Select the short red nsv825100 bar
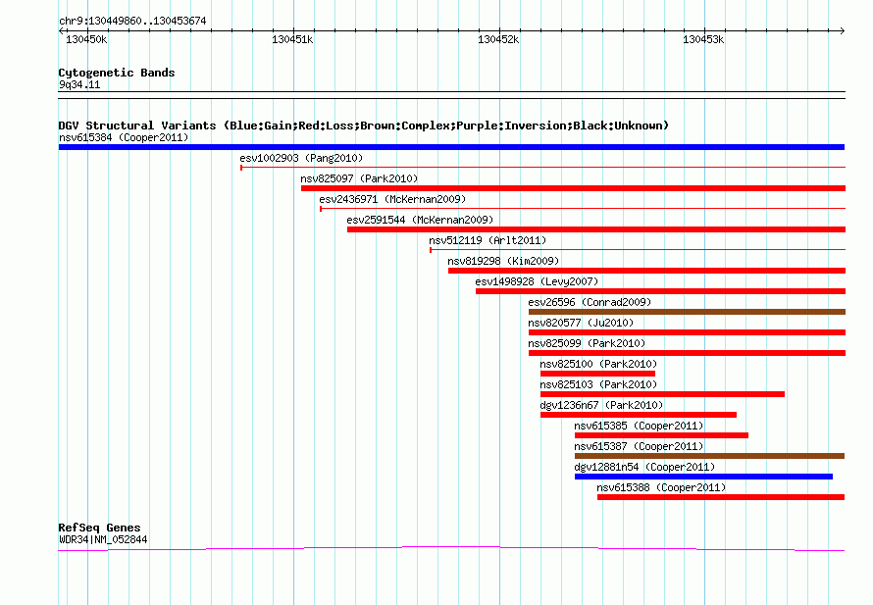Screen dimensions: 873x605 pos(597,374)
